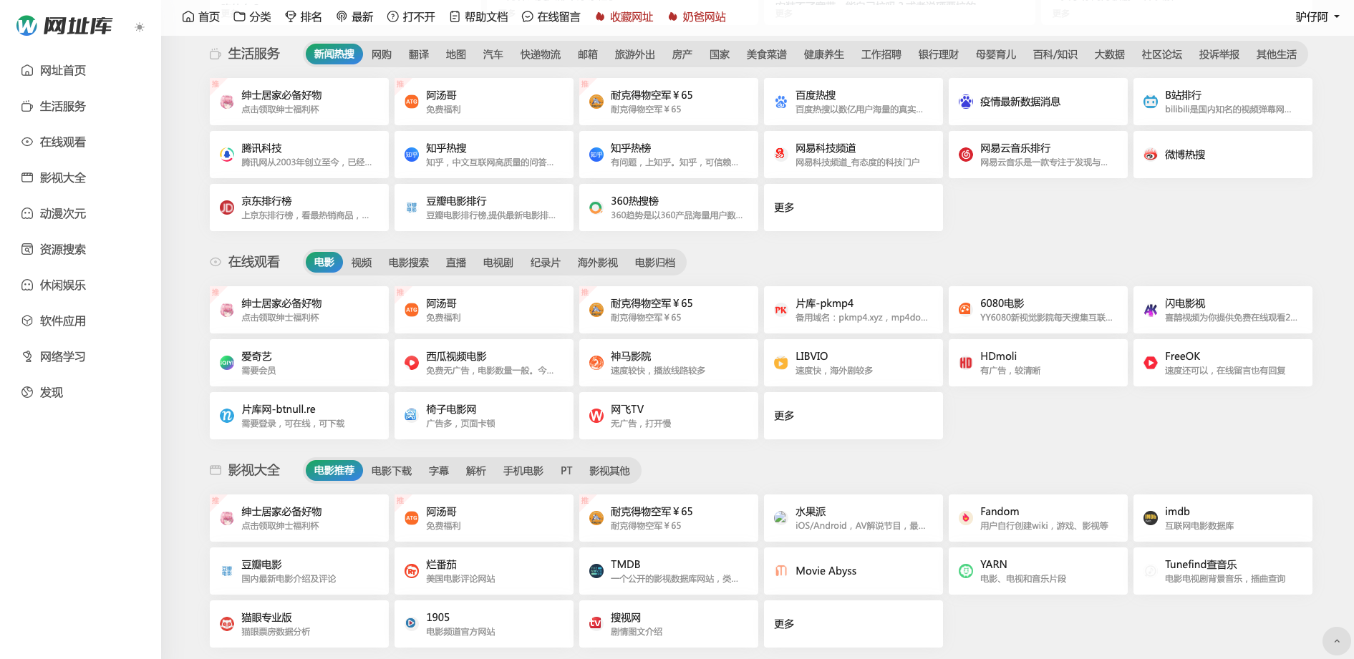This screenshot has width=1354, height=659.
Task: Open 资源搜索 sidebar item
Action: [63, 249]
